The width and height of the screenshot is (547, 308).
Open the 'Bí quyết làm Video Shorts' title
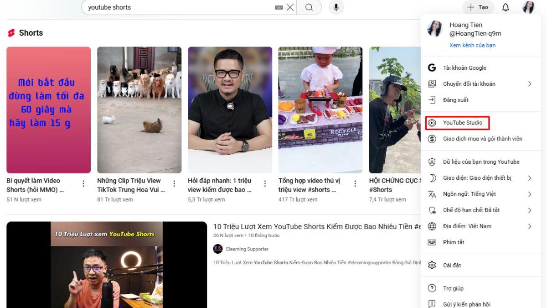[x=35, y=185]
